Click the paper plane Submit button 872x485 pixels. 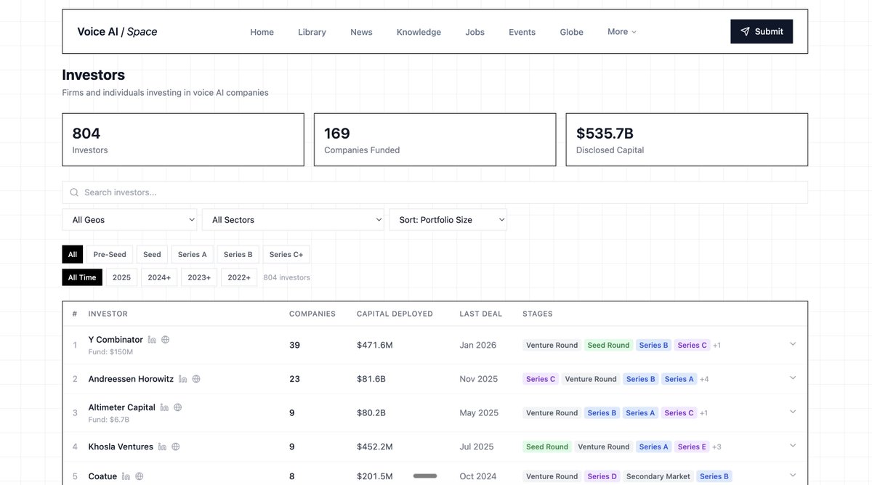pyautogui.click(x=762, y=32)
